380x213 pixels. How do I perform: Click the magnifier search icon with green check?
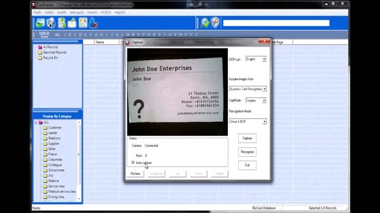tap(205, 23)
